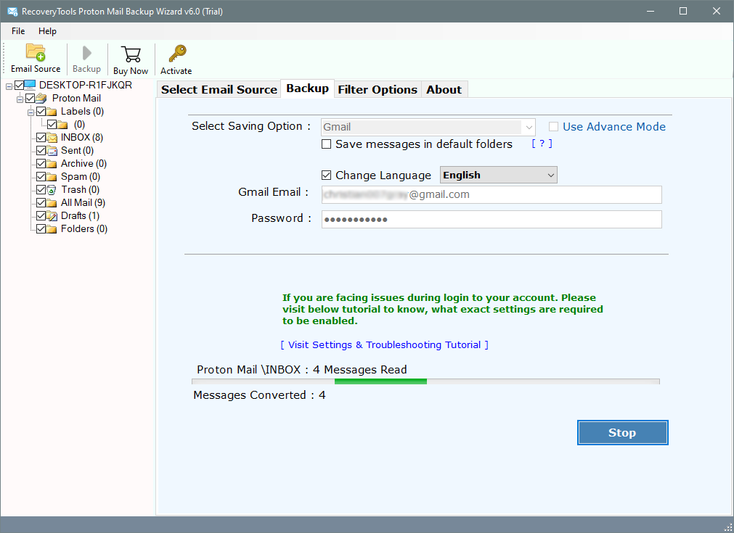Click the Activate key icon
Screen dimensions: 734x533
(177, 54)
